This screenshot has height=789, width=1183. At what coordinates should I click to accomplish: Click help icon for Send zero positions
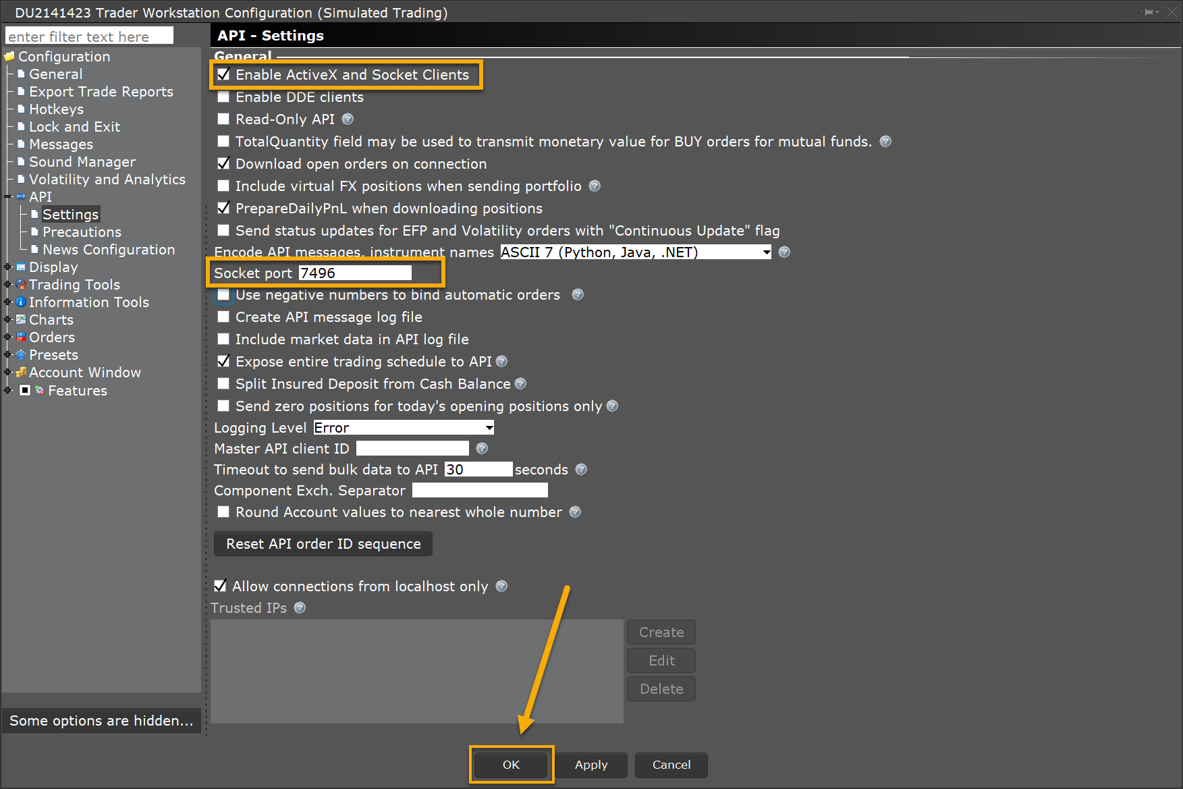click(612, 406)
